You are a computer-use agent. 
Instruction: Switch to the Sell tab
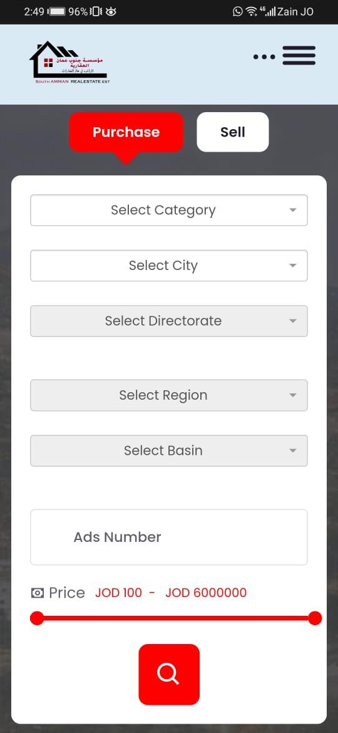tap(232, 132)
